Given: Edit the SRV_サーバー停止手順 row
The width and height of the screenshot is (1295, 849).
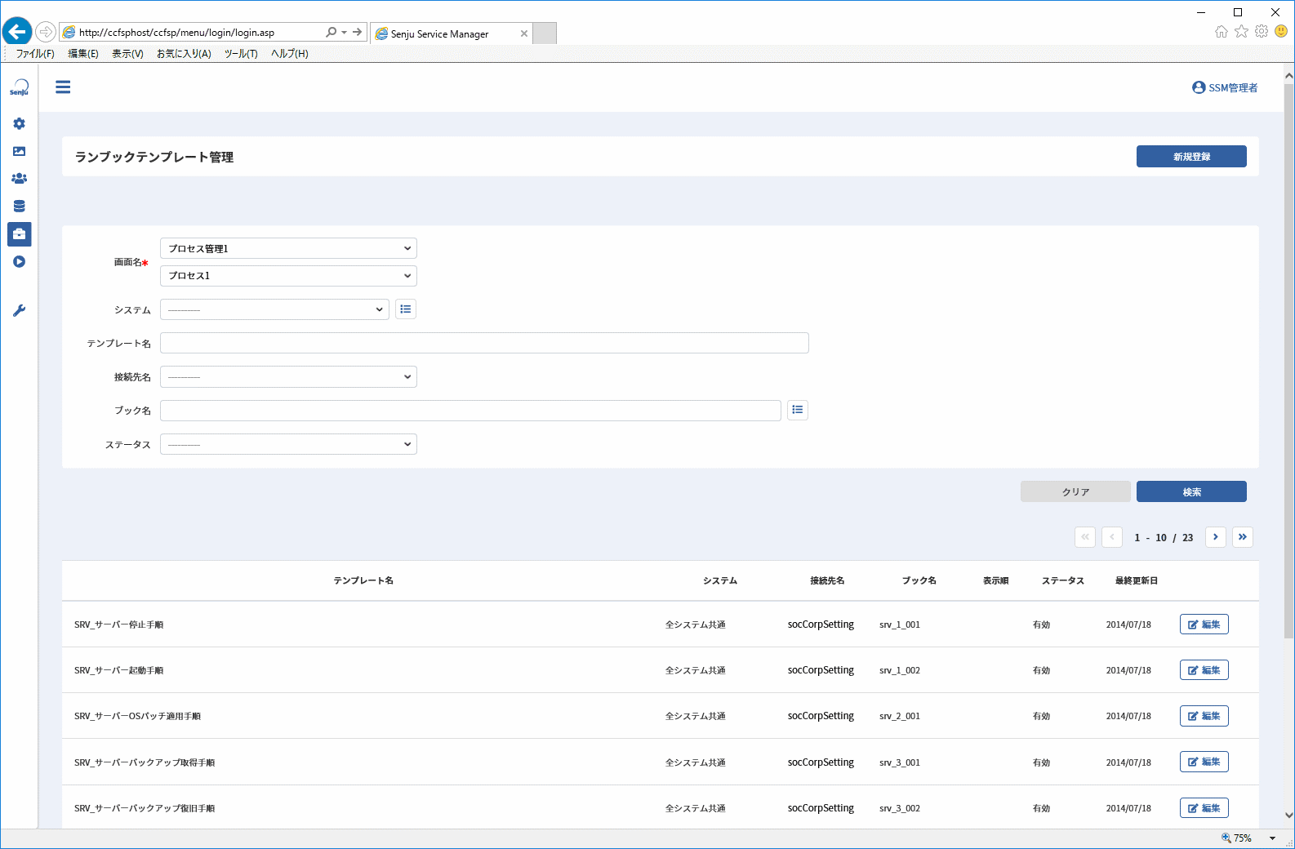Looking at the screenshot, I should 1204,625.
